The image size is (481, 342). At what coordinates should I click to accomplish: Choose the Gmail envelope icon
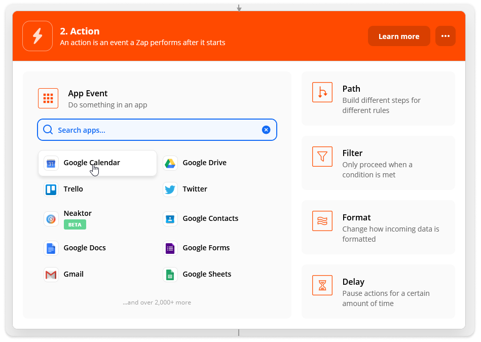click(x=51, y=275)
